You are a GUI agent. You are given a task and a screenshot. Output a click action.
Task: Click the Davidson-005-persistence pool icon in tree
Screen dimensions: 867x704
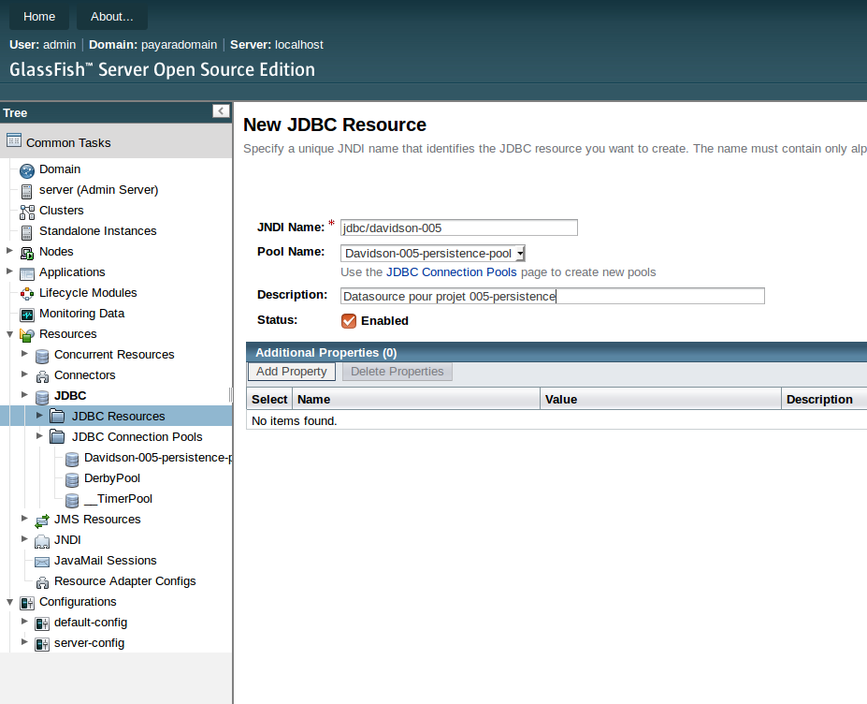(x=72, y=459)
